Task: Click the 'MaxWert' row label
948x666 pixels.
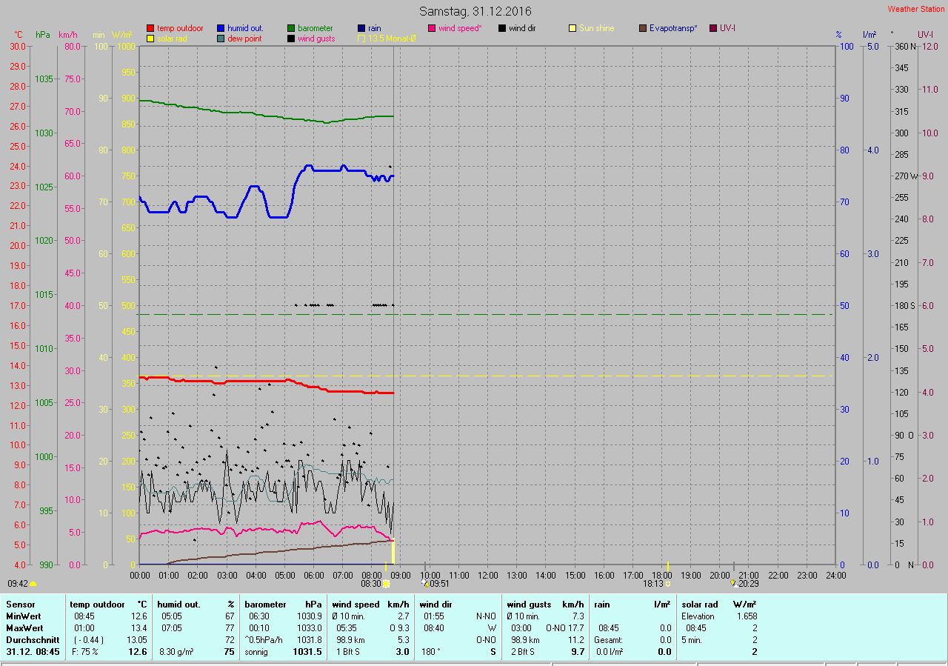Action: 24,628
